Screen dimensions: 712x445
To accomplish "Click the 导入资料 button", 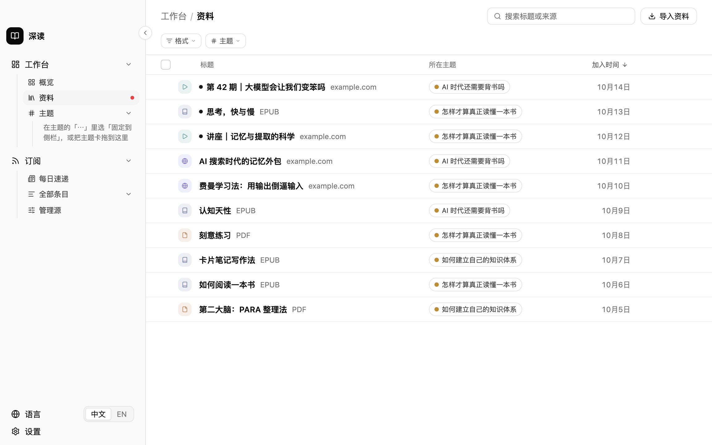I will [x=668, y=16].
